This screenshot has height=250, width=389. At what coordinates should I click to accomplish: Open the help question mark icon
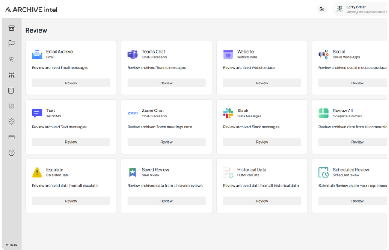click(x=11, y=153)
